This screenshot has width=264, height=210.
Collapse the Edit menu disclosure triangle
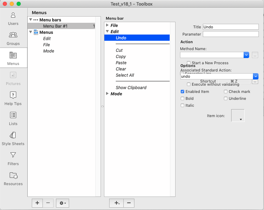point(107,31)
